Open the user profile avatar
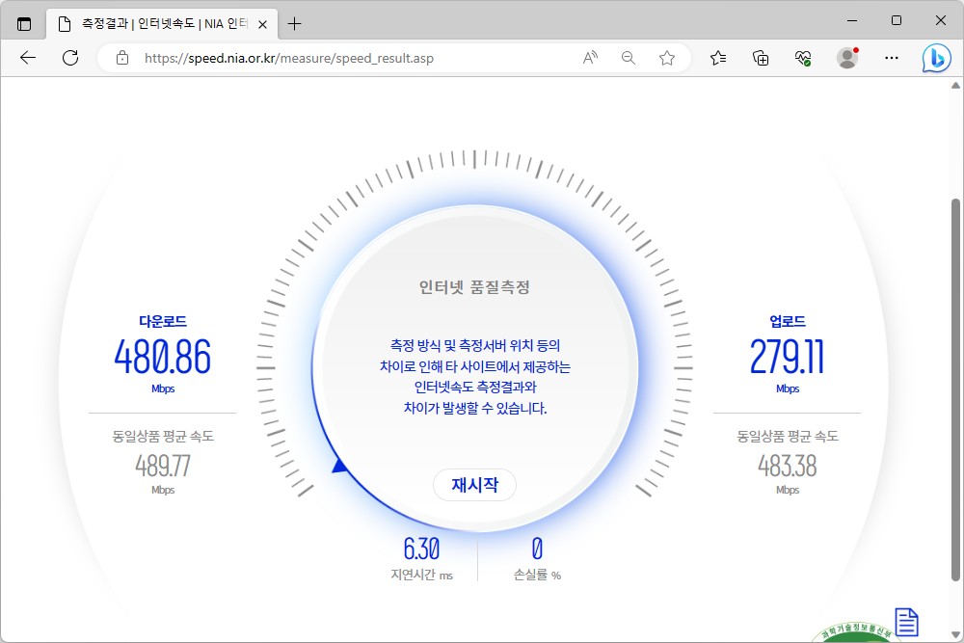The height and width of the screenshot is (643, 964). [847, 58]
